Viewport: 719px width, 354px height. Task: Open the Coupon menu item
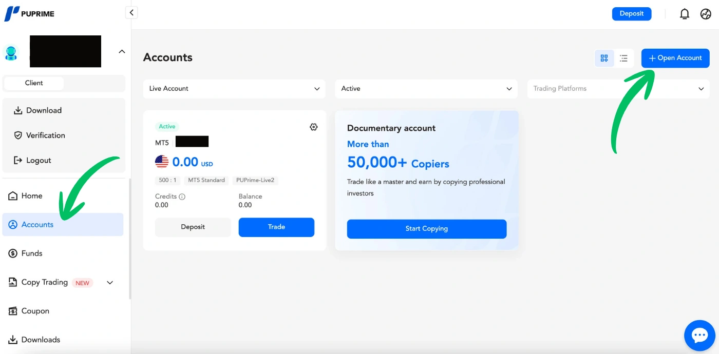(x=35, y=311)
